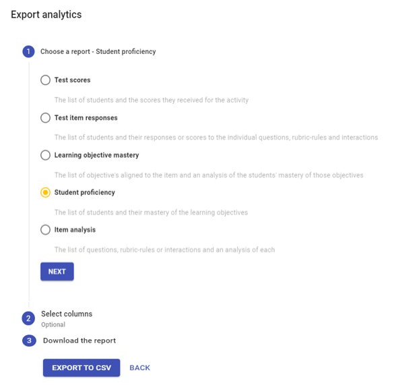
Task: Select the Test scores radio button
Action: click(x=46, y=80)
